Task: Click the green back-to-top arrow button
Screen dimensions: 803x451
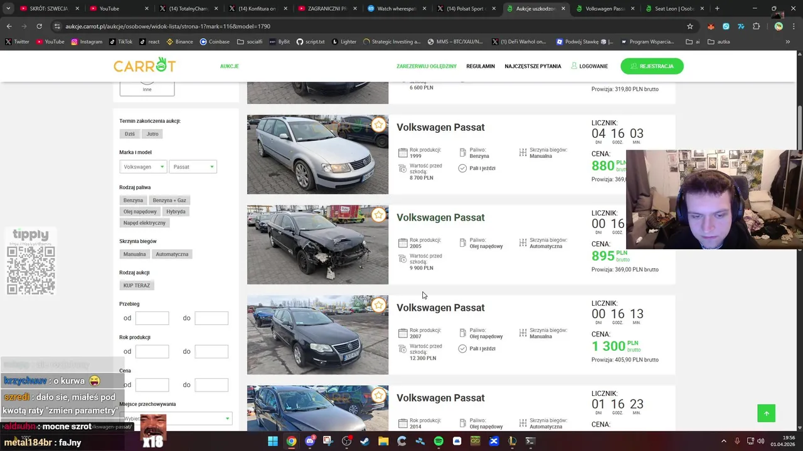Action: pyautogui.click(x=766, y=413)
